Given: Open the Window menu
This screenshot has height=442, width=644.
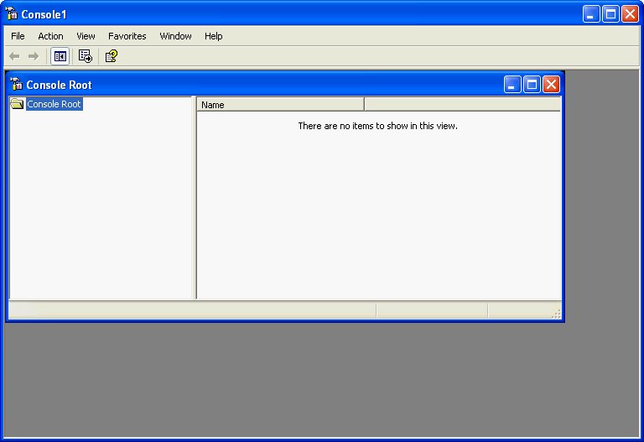Looking at the screenshot, I should tap(175, 36).
